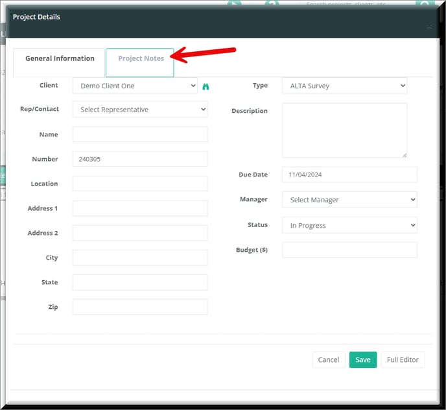Focus the Zip input field

140,307
